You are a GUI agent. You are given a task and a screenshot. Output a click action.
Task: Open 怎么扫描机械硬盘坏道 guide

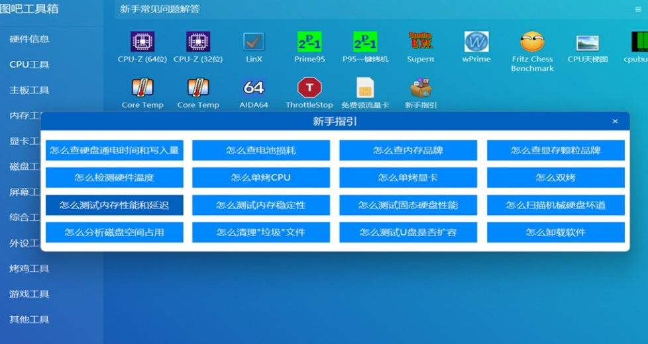556,205
